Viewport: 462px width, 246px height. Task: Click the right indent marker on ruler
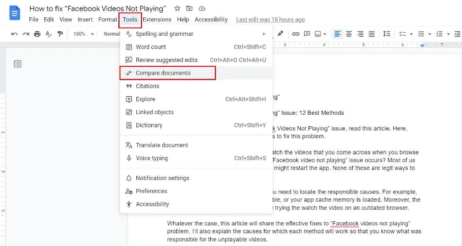point(422,46)
